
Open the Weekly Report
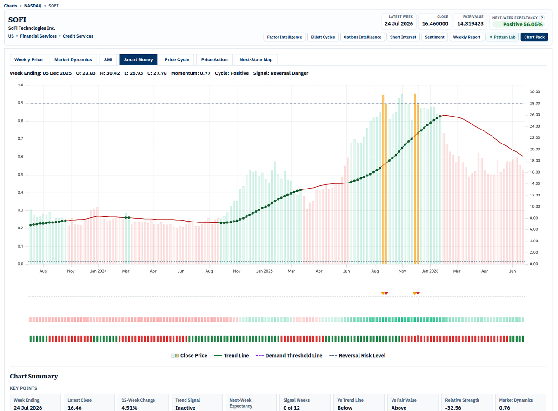[x=466, y=37]
